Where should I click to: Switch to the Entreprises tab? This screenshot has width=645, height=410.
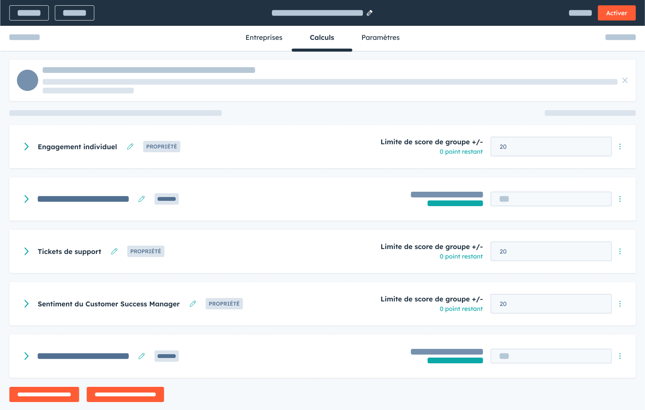(264, 38)
